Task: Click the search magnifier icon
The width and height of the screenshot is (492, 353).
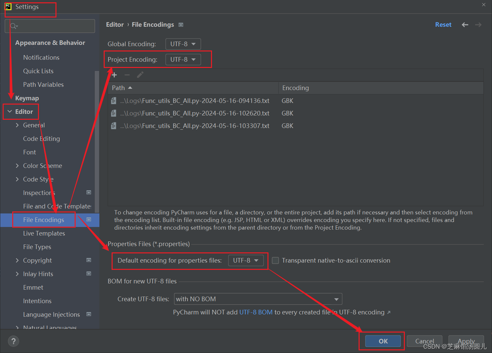Action: click(x=14, y=26)
